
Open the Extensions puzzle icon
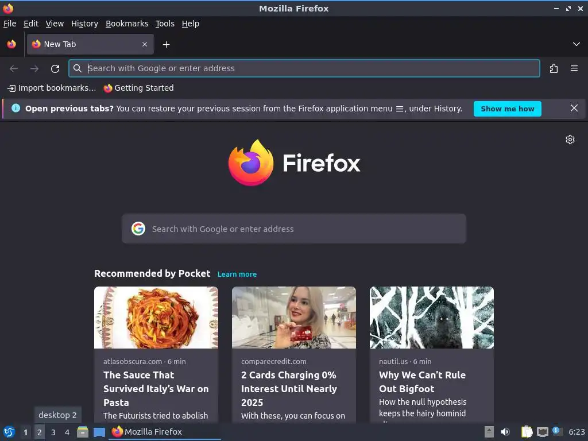point(554,69)
